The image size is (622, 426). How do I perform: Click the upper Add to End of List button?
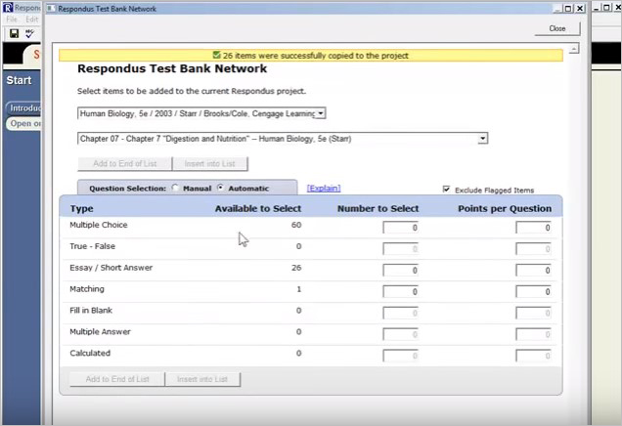point(124,164)
